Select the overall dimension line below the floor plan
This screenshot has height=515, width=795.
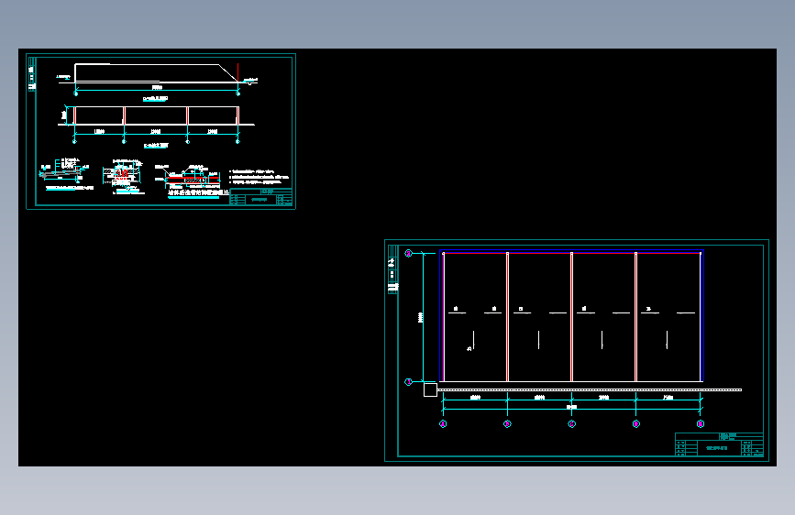[571, 409]
